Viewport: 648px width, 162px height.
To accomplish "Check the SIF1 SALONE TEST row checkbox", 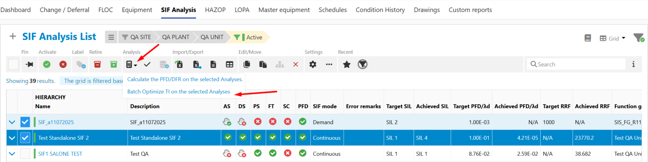I will 25,154.
